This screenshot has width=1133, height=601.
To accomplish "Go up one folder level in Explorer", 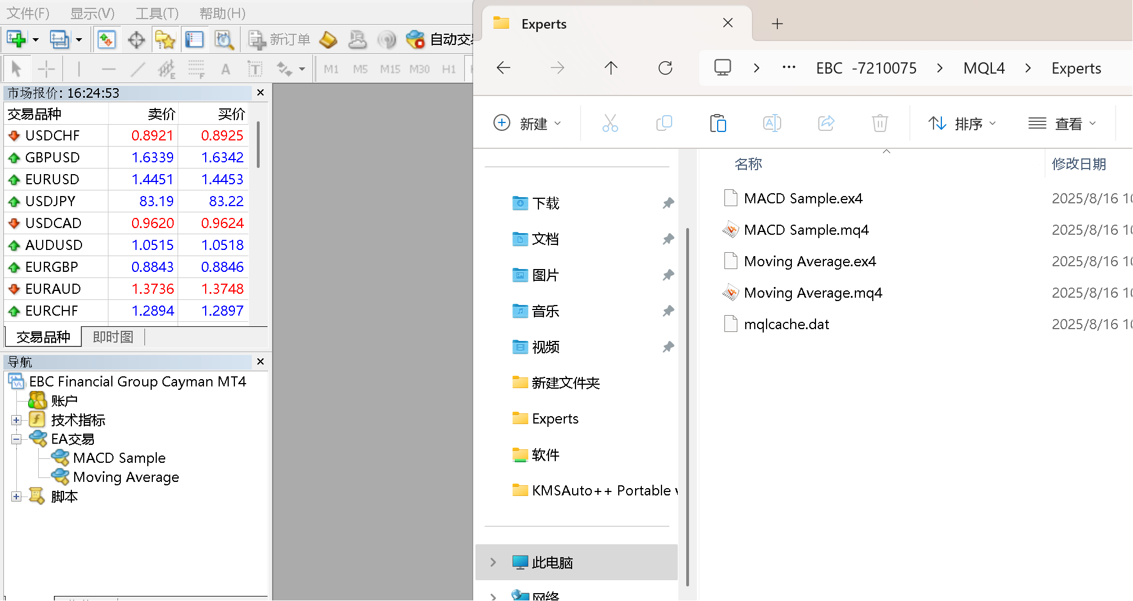I will pos(611,68).
